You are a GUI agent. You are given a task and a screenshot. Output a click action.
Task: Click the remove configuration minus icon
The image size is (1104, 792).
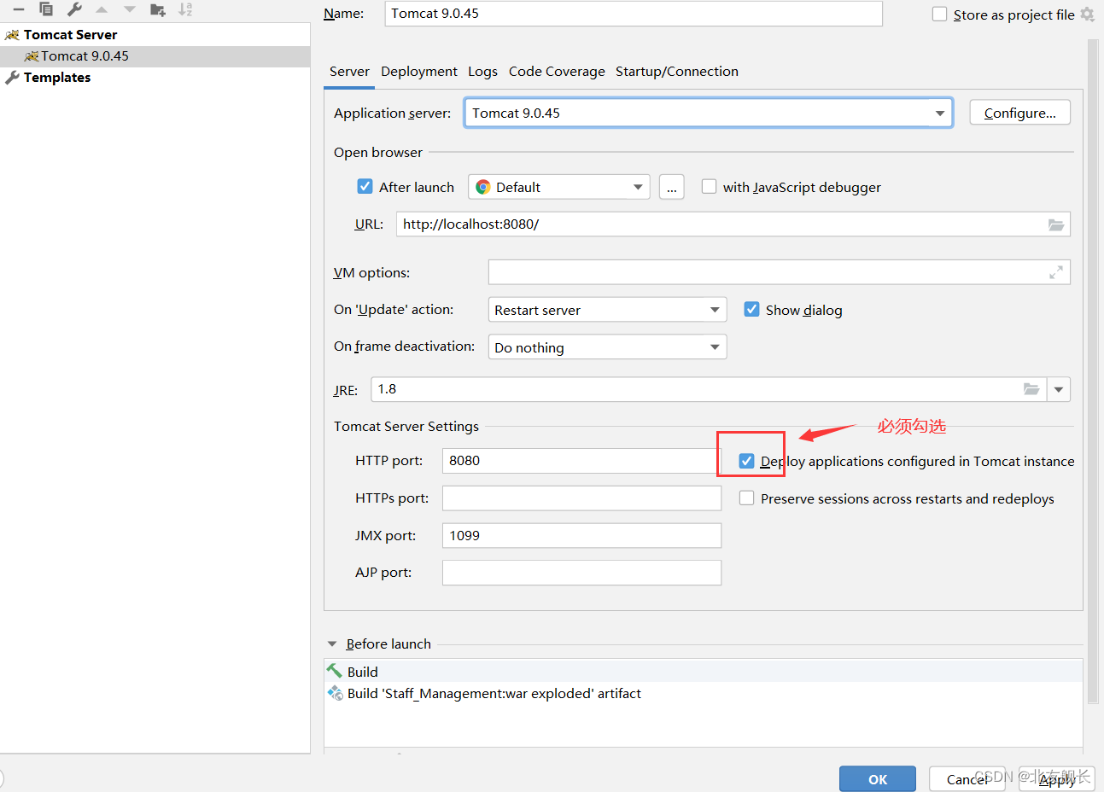pos(19,9)
